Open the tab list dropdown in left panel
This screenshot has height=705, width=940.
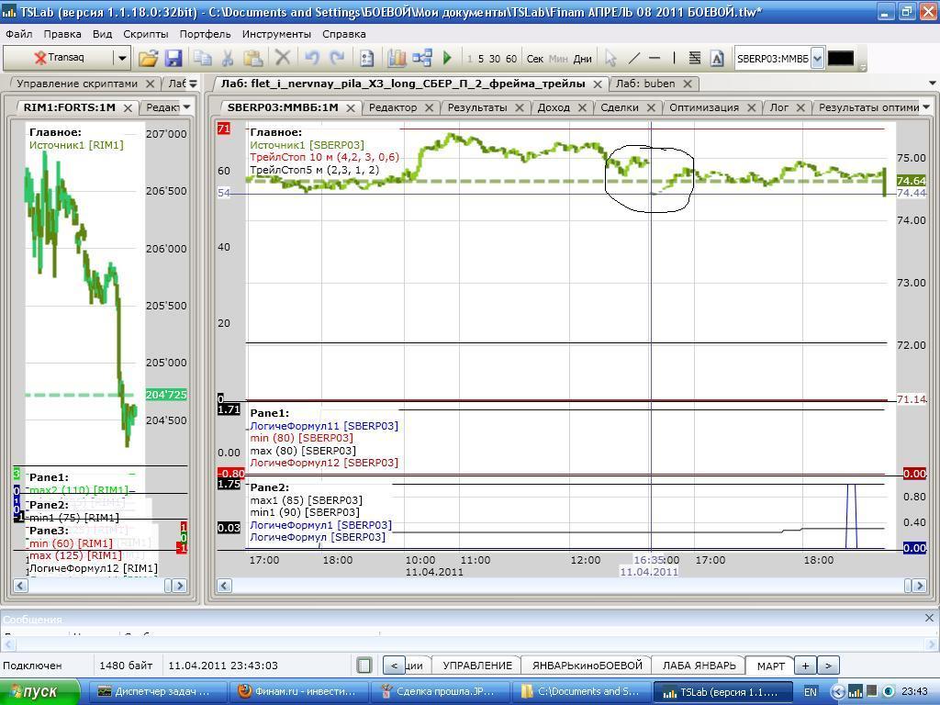[x=193, y=84]
